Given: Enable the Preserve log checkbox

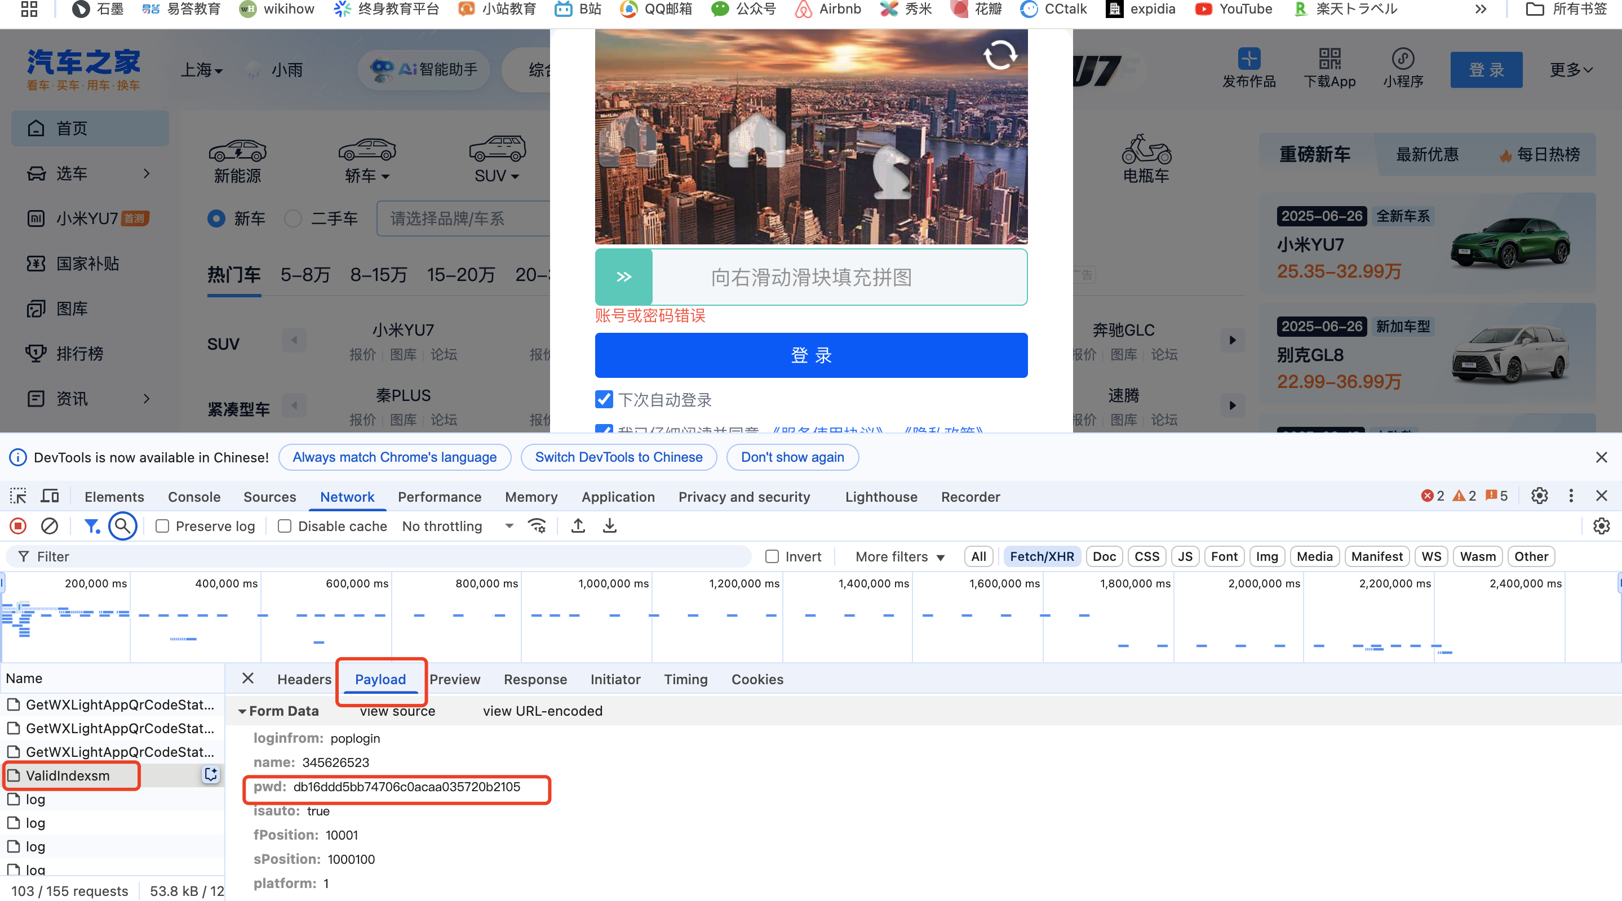Looking at the screenshot, I should [162, 526].
